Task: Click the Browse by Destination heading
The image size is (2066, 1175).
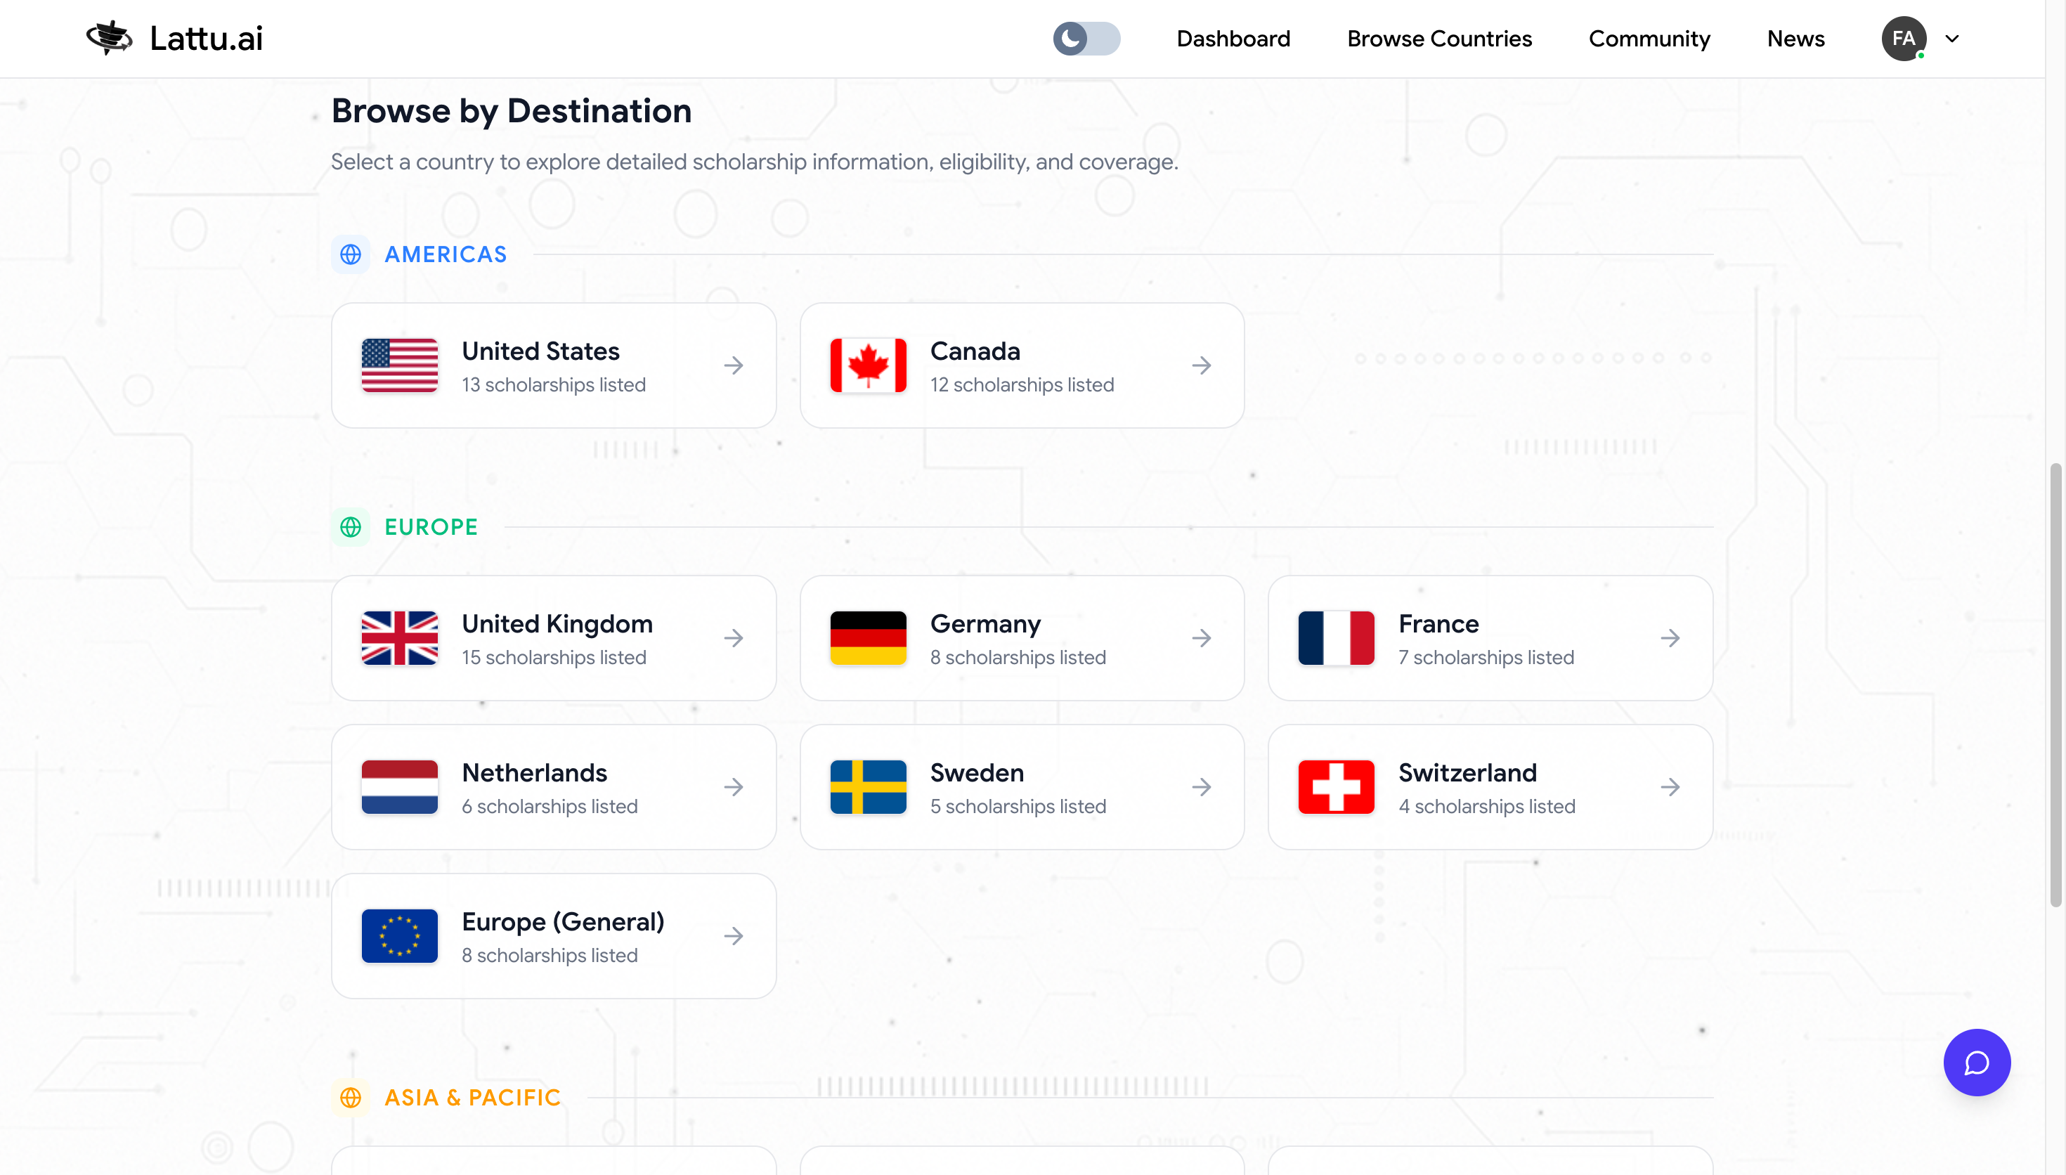Action: coord(512,111)
